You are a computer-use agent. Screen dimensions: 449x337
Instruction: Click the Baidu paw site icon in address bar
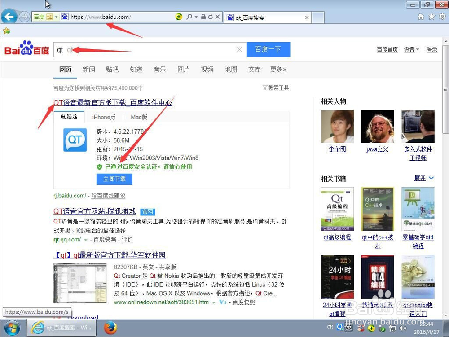click(65, 17)
